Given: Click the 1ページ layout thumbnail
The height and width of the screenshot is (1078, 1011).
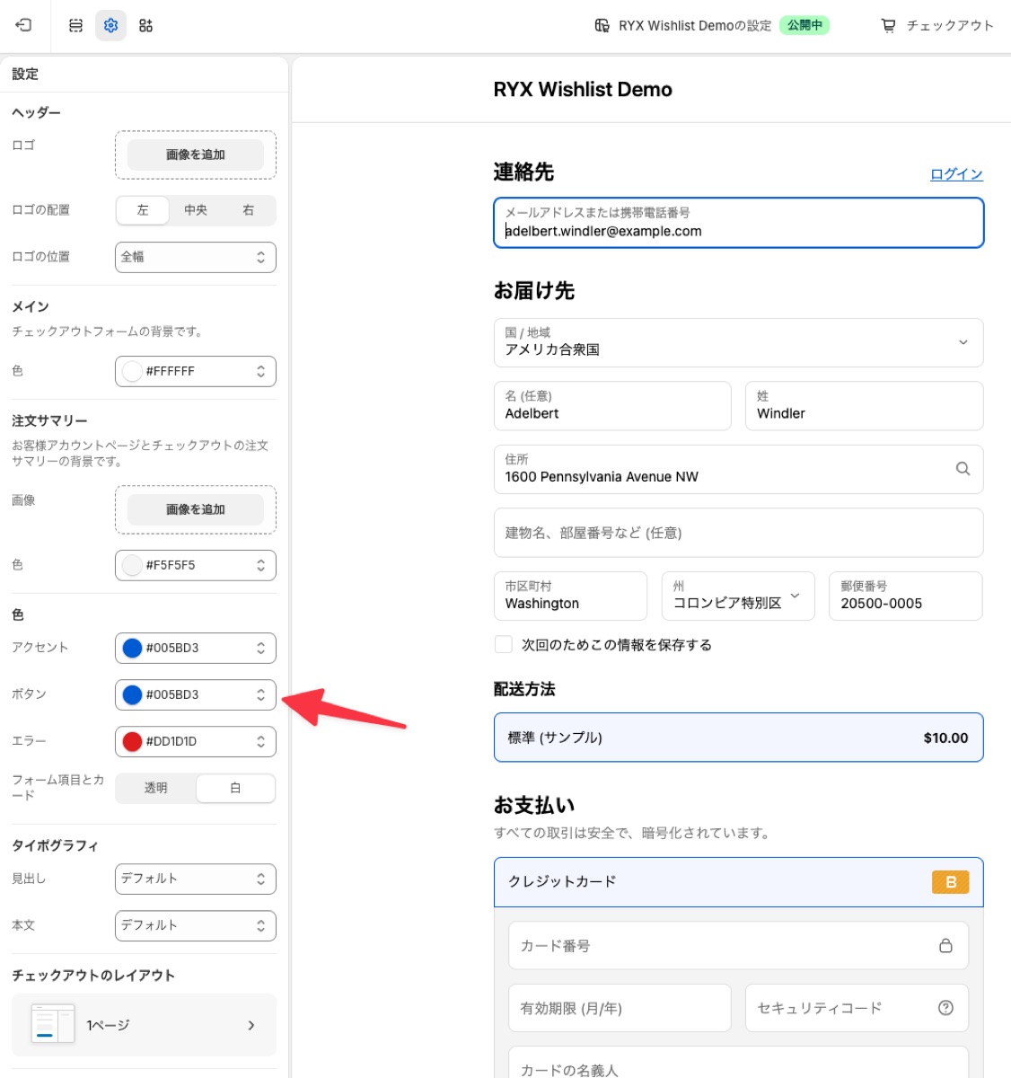Looking at the screenshot, I should 53,1024.
